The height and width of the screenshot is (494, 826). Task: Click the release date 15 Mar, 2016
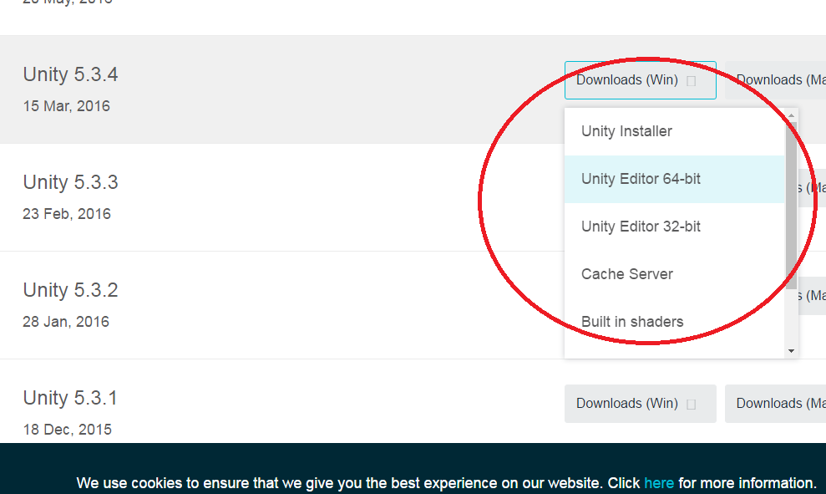click(x=66, y=106)
